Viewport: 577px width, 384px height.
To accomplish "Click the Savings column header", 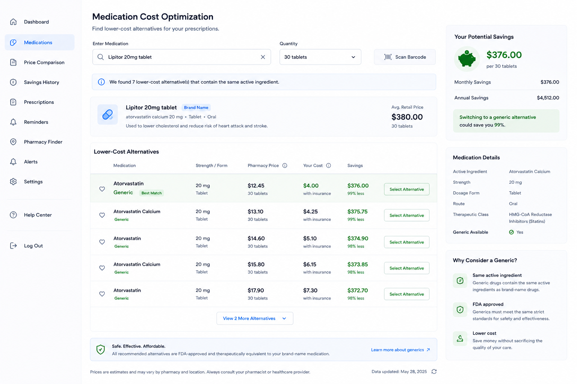I will [x=355, y=165].
